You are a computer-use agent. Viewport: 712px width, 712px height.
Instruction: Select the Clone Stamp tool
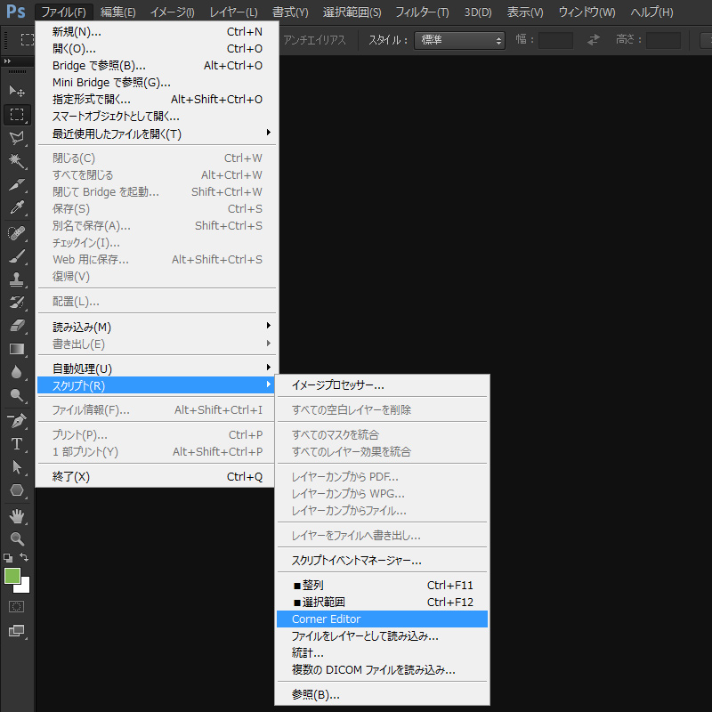(x=17, y=279)
